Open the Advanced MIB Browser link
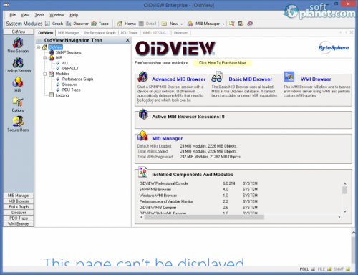The width and height of the screenshot is (358, 275). 178,79
